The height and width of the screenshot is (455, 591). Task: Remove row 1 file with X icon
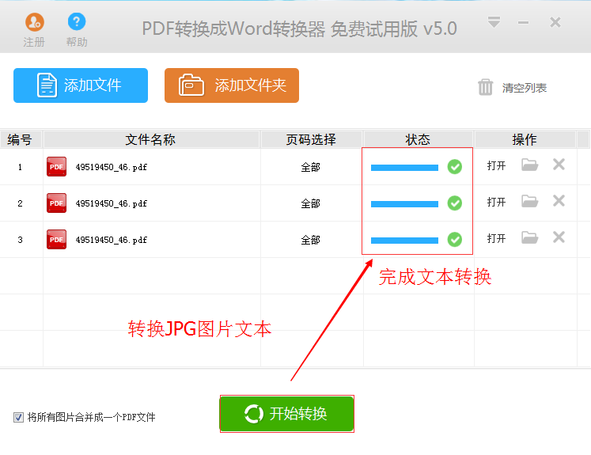(x=559, y=165)
